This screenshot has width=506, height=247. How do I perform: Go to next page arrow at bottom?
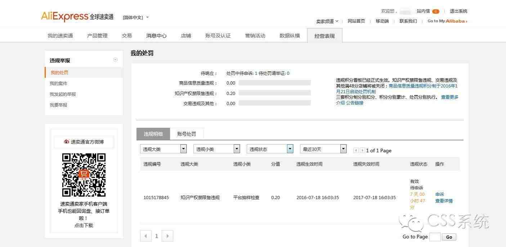(167, 236)
